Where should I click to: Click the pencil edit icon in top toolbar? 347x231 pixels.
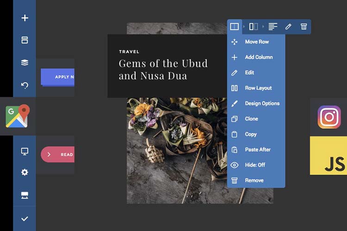tap(288, 27)
